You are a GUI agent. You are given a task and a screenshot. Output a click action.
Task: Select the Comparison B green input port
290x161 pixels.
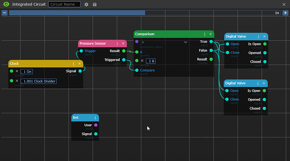click(137, 61)
